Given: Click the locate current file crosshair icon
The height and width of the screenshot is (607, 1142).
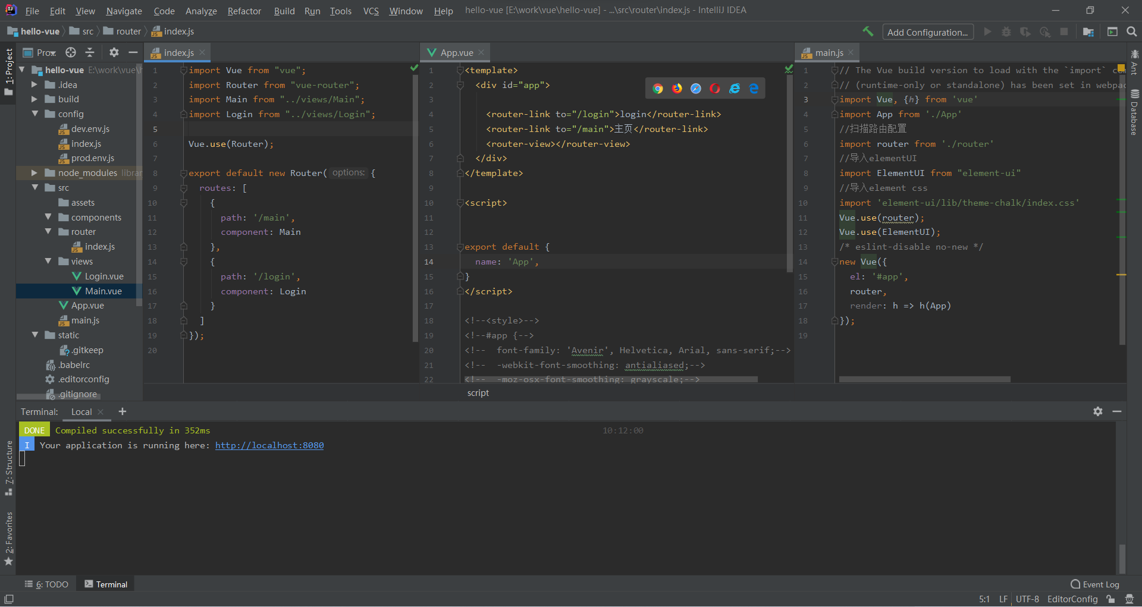Looking at the screenshot, I should point(71,52).
